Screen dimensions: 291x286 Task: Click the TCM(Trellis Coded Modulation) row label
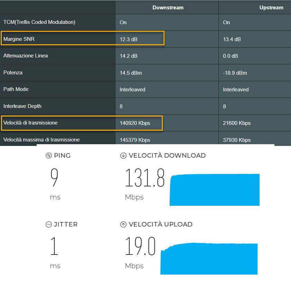(x=39, y=22)
